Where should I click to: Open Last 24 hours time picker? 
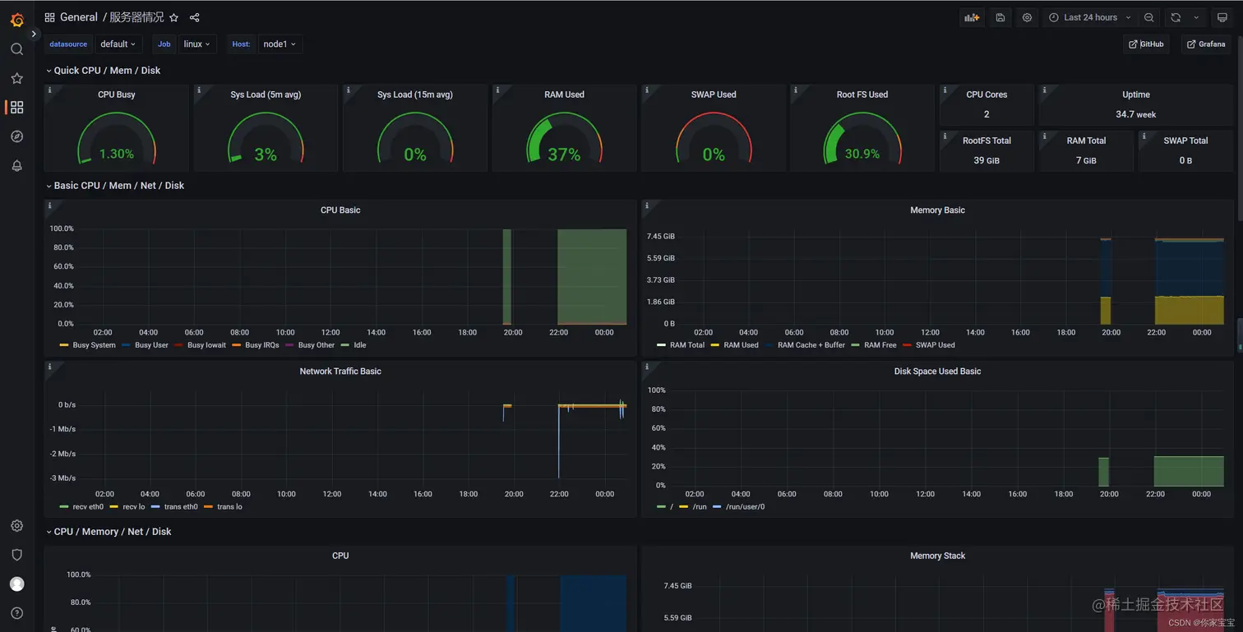coord(1089,17)
